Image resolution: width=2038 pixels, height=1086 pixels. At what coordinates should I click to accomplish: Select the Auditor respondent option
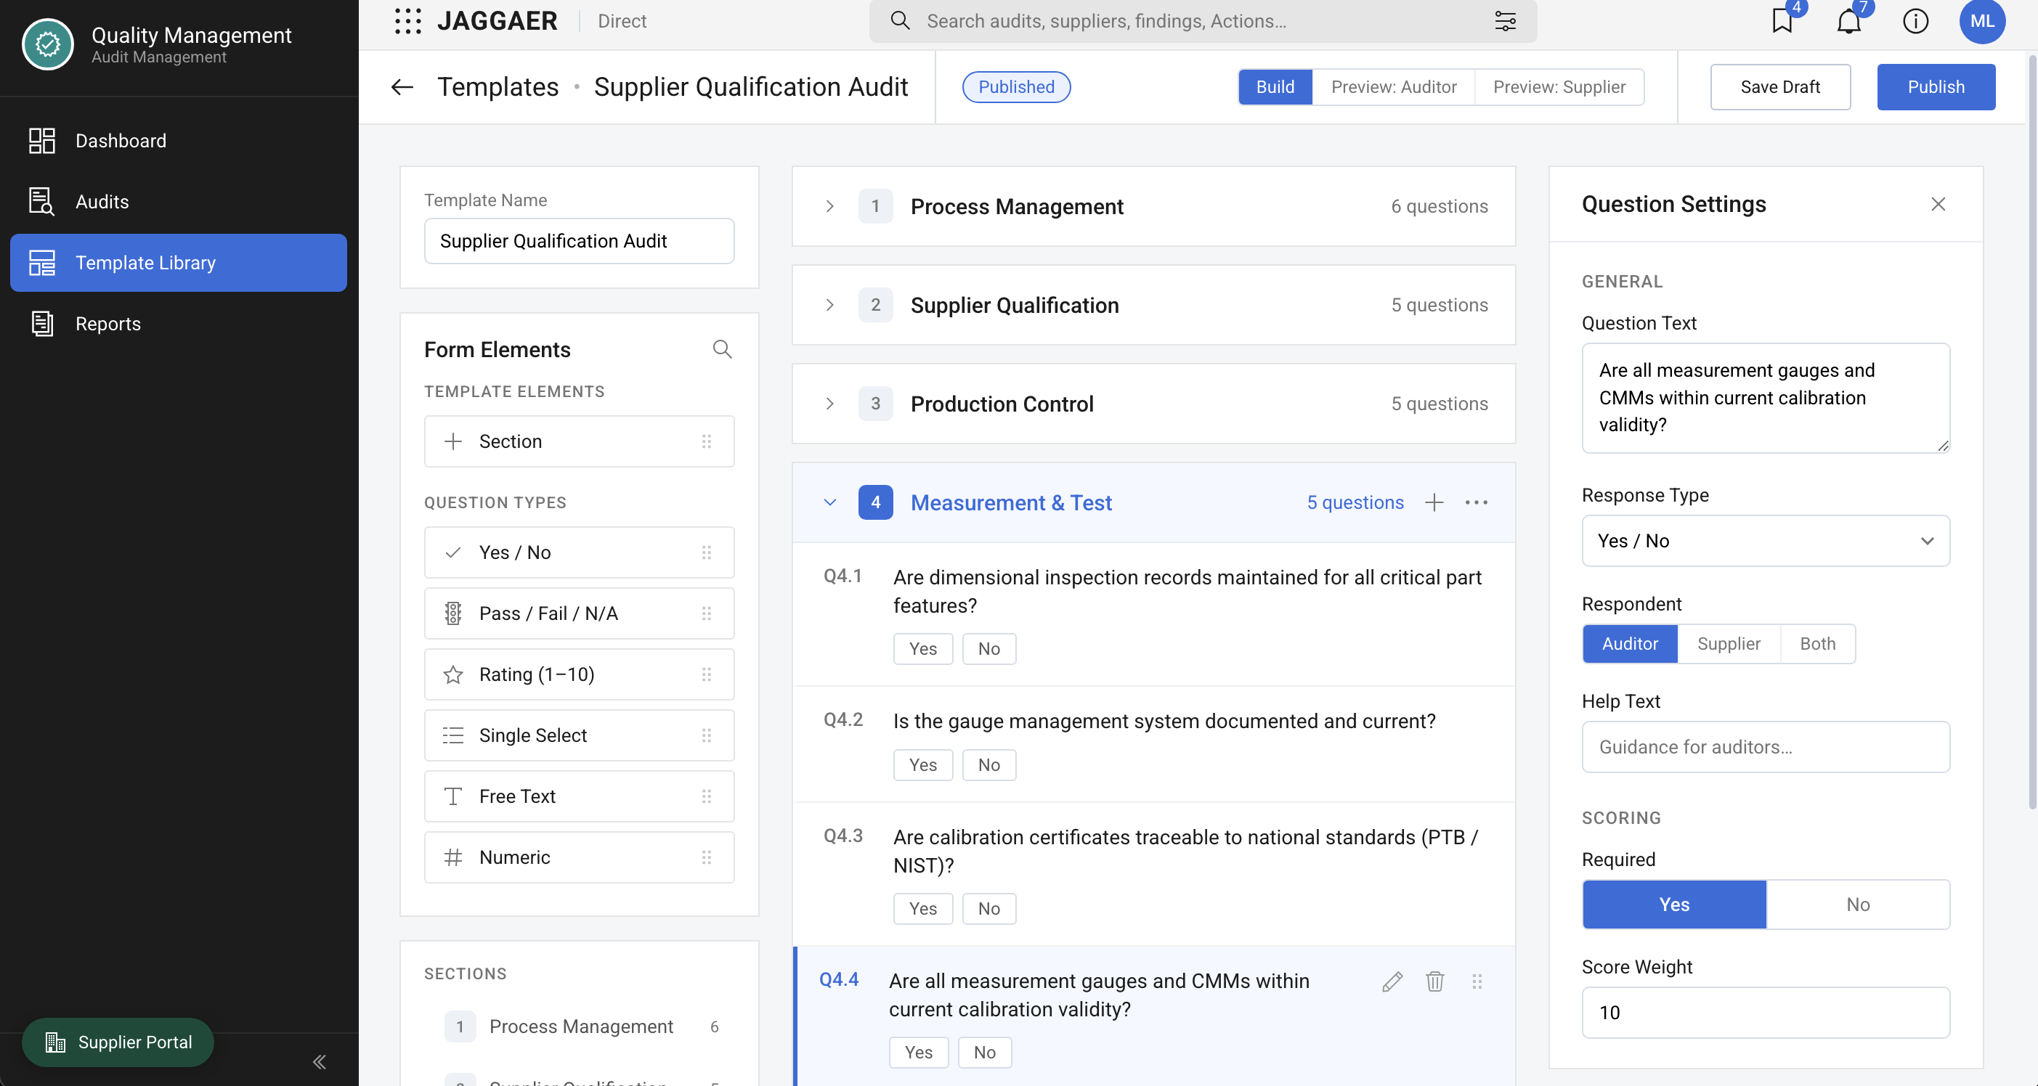pos(1630,644)
